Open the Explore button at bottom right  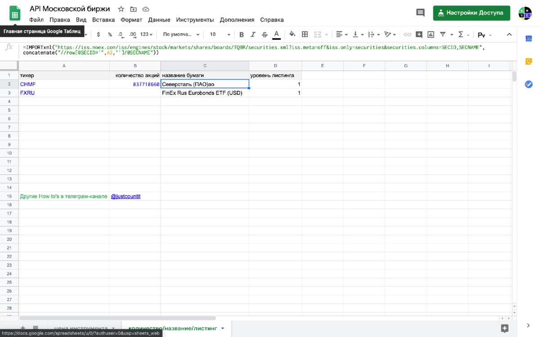tap(504, 328)
